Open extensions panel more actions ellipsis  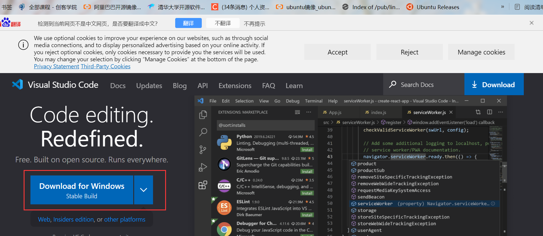tap(309, 112)
